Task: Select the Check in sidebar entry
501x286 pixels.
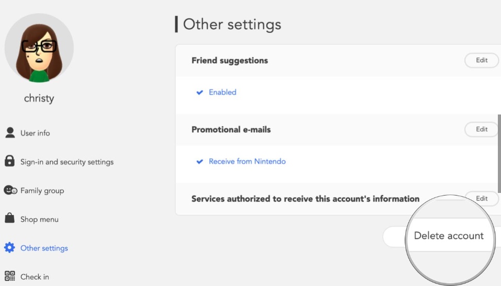Action: (35, 277)
